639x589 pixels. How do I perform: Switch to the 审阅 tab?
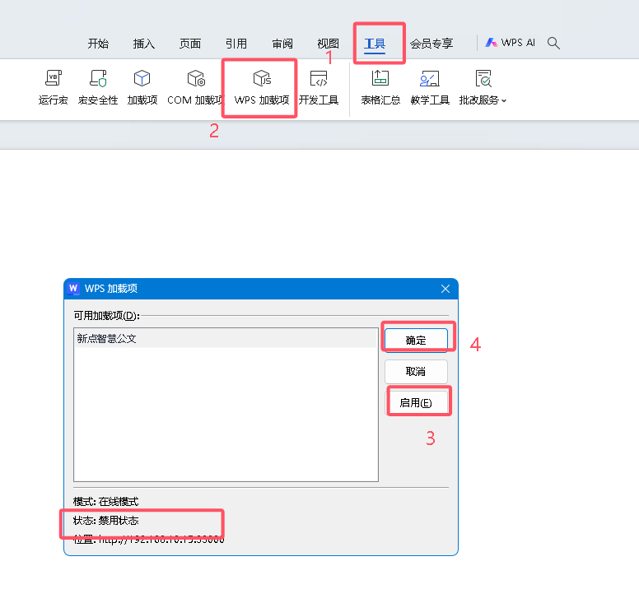pos(282,44)
